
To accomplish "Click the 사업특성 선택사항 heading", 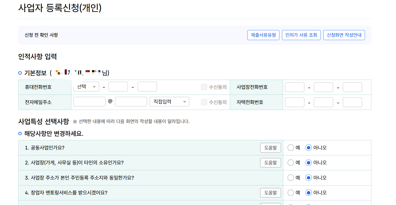I will pyautogui.click(x=44, y=121).
